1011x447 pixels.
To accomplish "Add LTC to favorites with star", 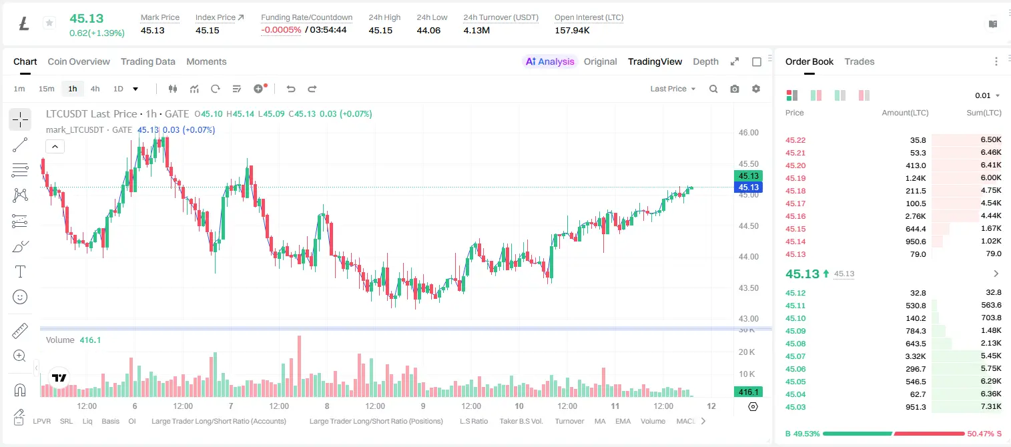I will (x=49, y=23).
